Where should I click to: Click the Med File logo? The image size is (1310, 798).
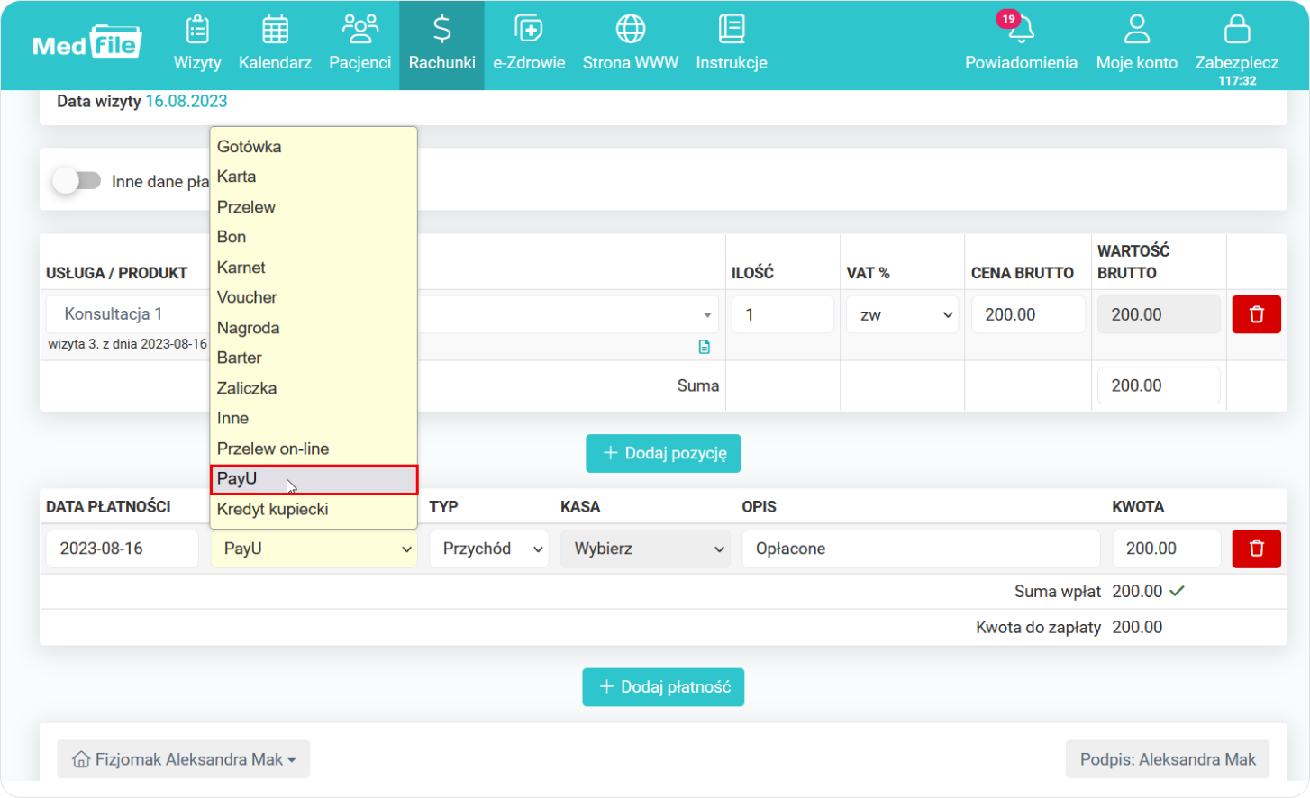coord(86,43)
